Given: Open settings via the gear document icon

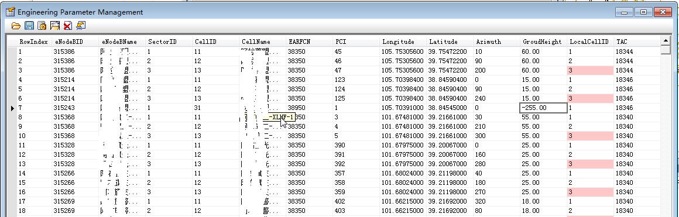Looking at the screenshot, I should [42, 26].
